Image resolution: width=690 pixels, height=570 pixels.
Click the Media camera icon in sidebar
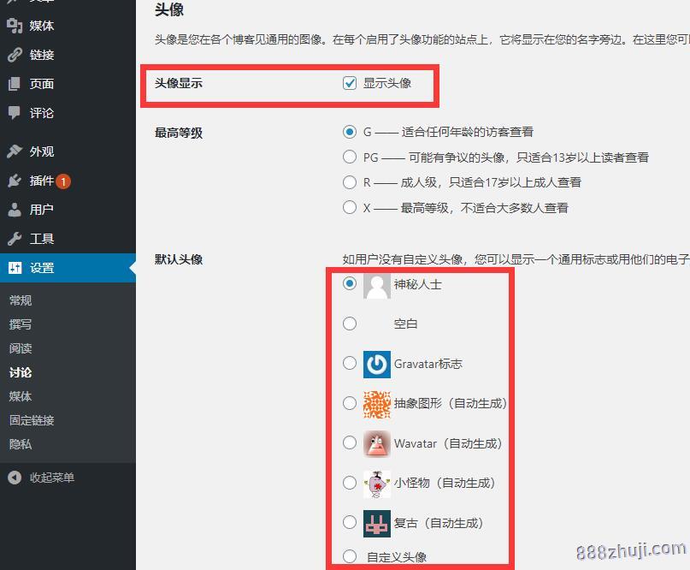click(x=15, y=26)
